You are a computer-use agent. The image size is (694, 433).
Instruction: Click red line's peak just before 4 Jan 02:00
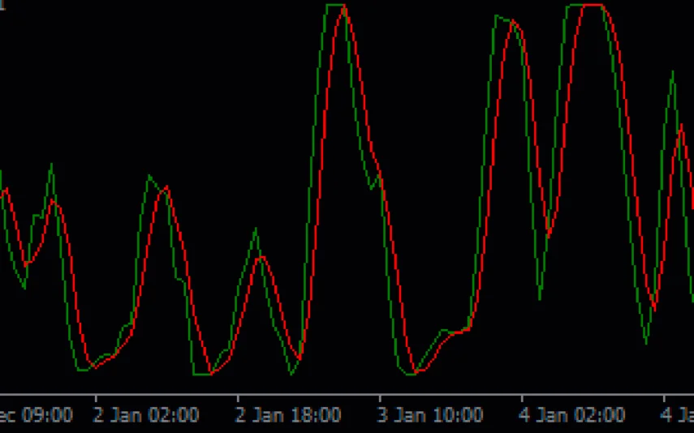[x=512, y=22]
